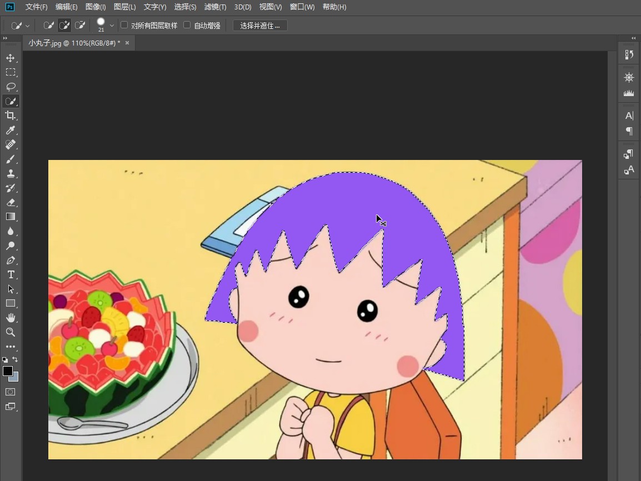Open the 窗口(W) menu
This screenshot has height=481, width=641.
tap(302, 7)
